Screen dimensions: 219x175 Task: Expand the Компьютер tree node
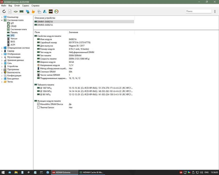(x=2, y=17)
